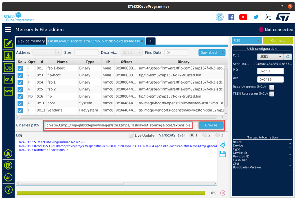Viewport: 297px width, 200px height.
Task: Open the Download button dropdown arrow
Action: tap(222, 52)
